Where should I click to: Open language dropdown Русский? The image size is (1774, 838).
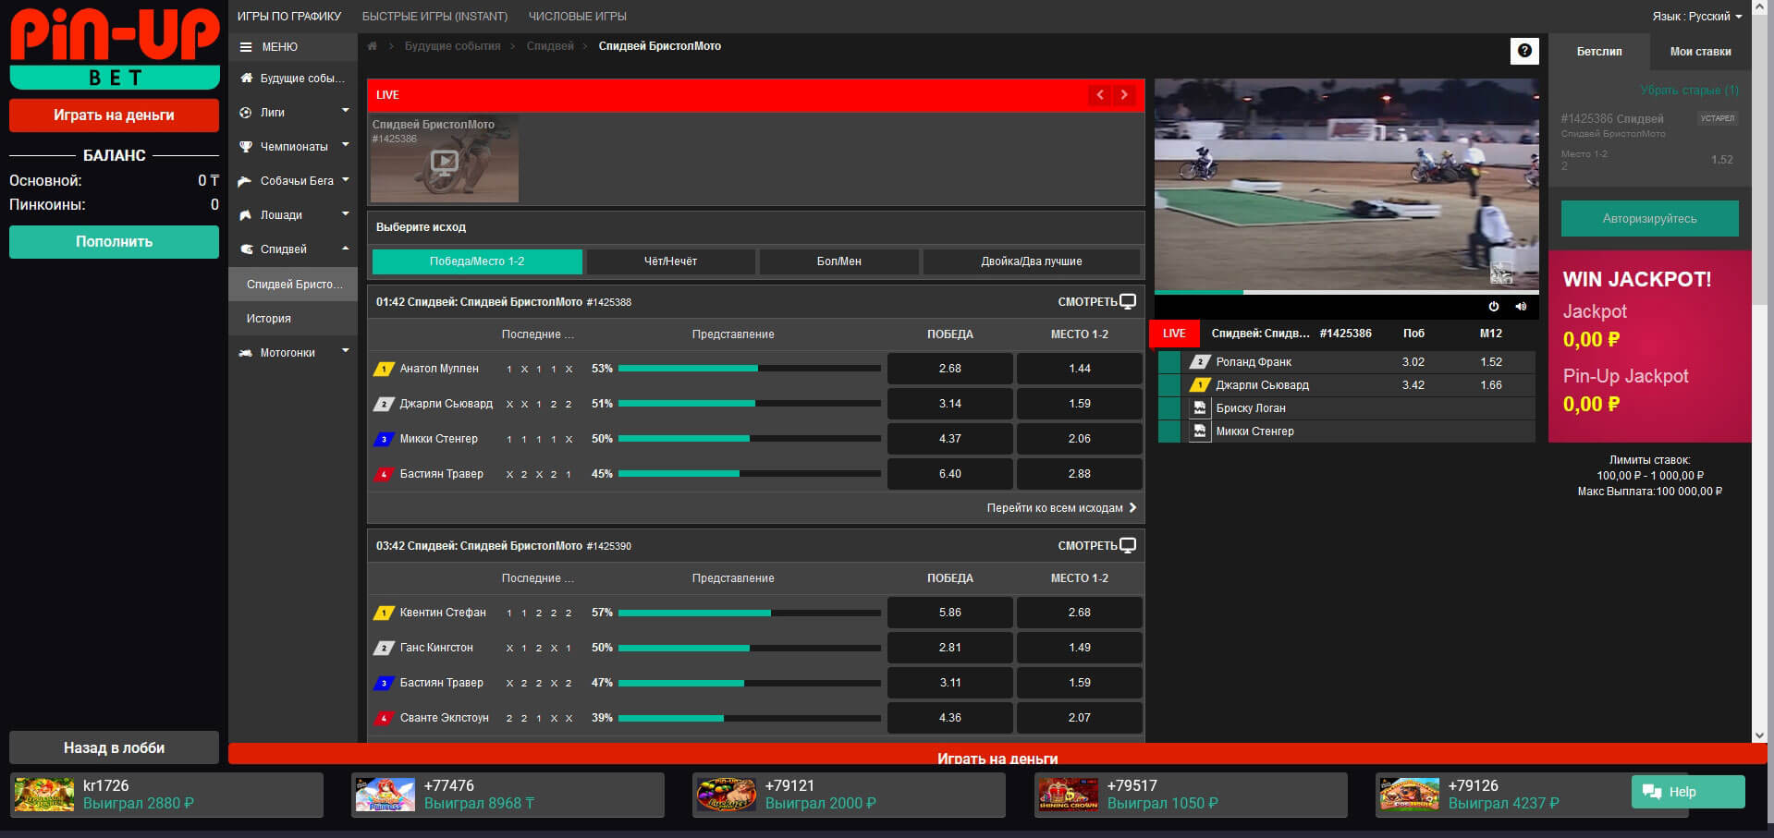(1697, 17)
